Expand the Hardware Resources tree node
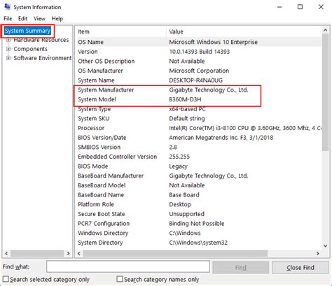332x286 pixels. click(8, 40)
